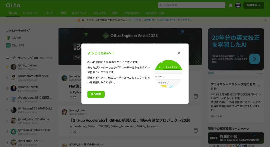The height and width of the screenshot is (147, 270).
Task: Click @mu_tomoya avatar image
Action: [13, 67]
